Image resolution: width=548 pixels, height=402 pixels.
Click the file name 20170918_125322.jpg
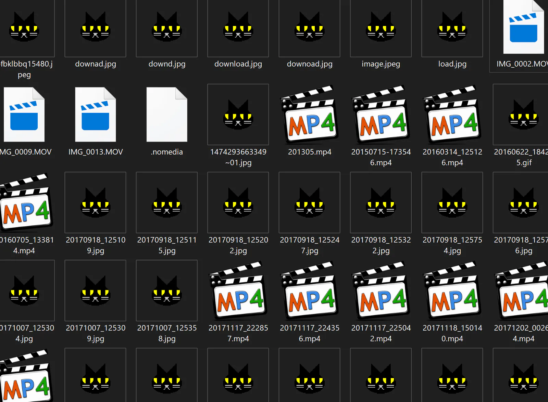tap(381, 245)
